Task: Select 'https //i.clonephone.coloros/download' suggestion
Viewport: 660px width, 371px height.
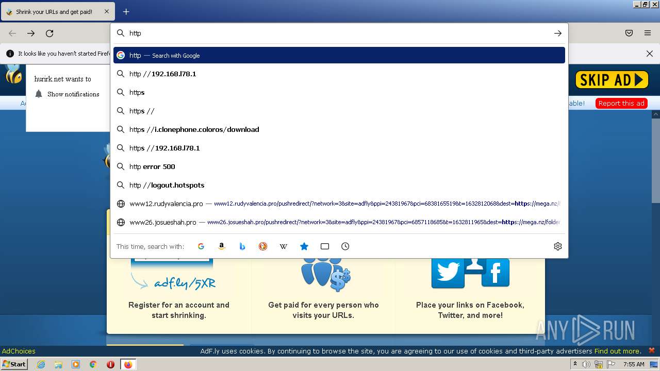Action: [339, 129]
